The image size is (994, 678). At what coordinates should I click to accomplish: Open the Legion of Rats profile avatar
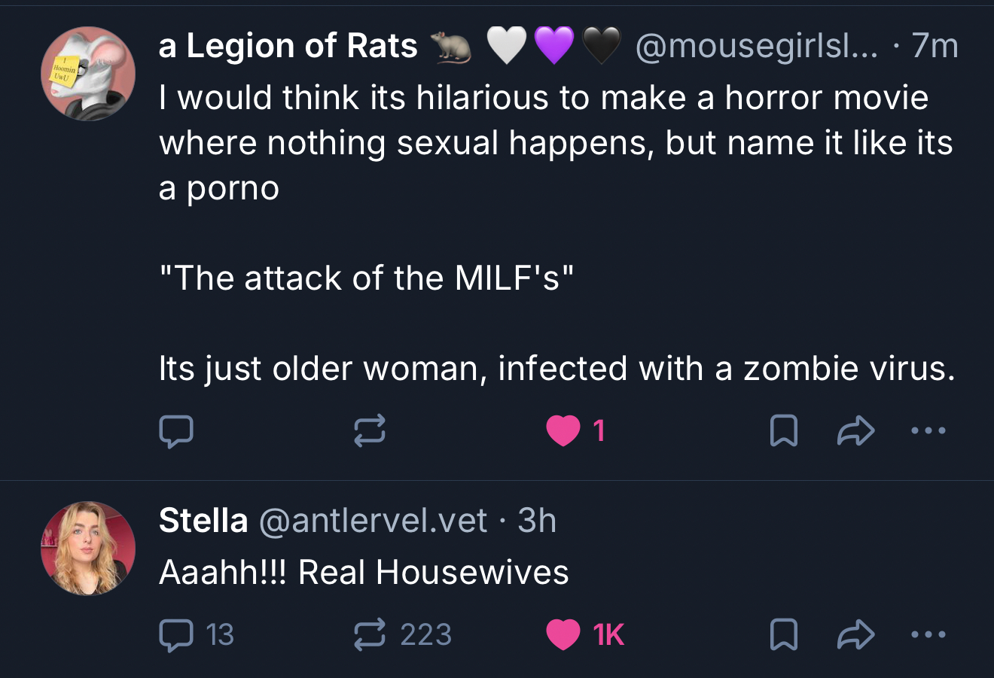pyautogui.click(x=88, y=74)
